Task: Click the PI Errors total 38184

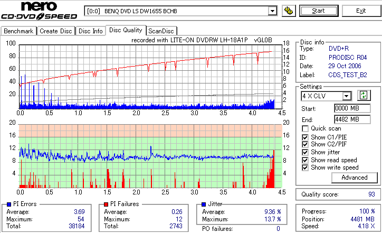Action: [77, 226]
